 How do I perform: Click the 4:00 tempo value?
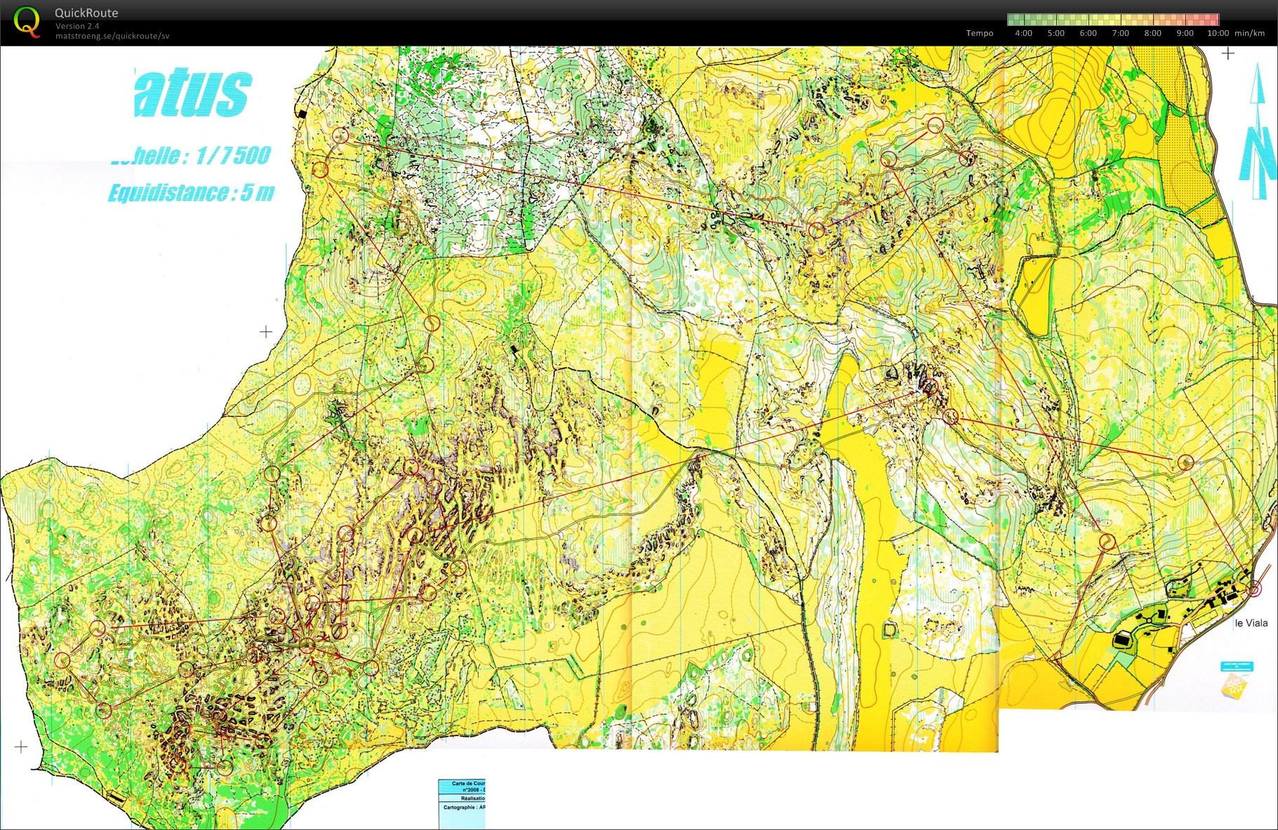1023,33
